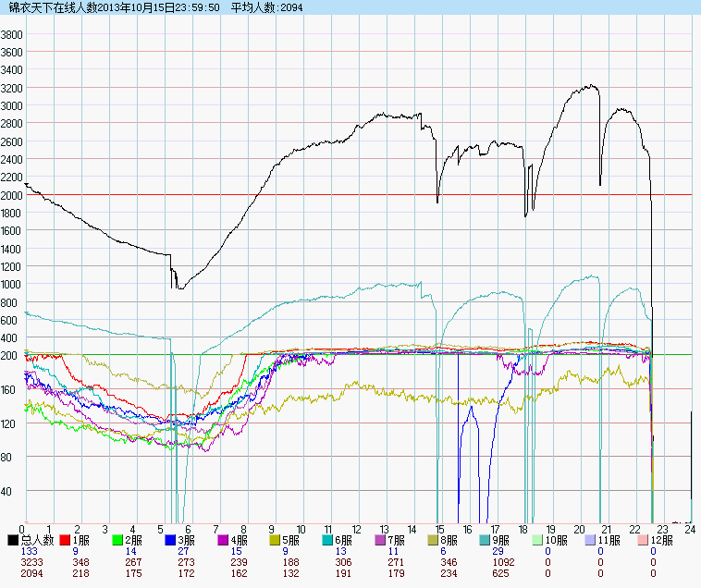Click the black 总人数 legend swatch
The height and width of the screenshot is (588, 701).
[13, 540]
